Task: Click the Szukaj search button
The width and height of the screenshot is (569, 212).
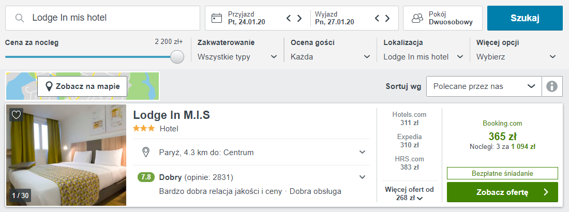Action: coord(525,18)
